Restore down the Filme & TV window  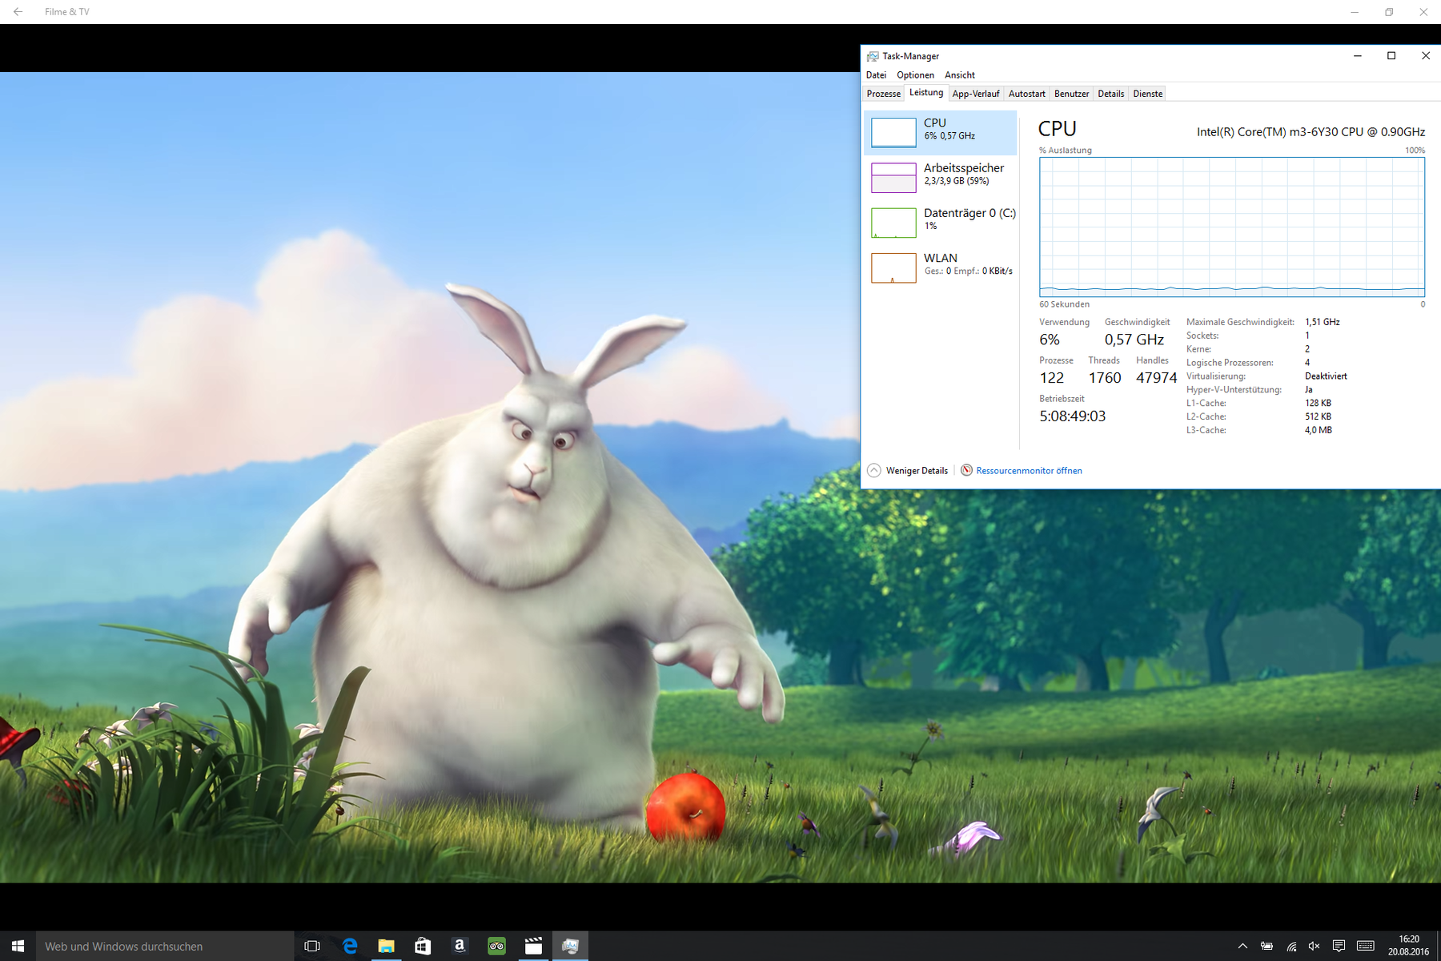tap(1389, 12)
